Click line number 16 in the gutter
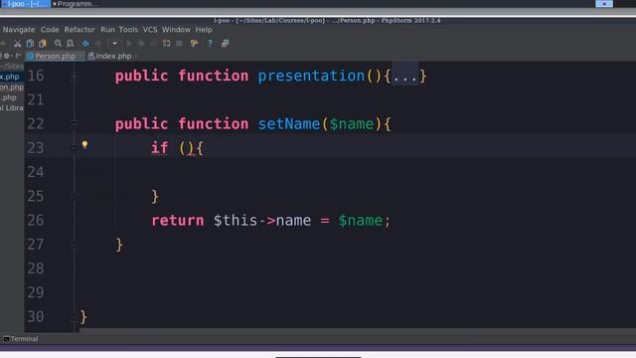The image size is (636, 358). point(36,76)
